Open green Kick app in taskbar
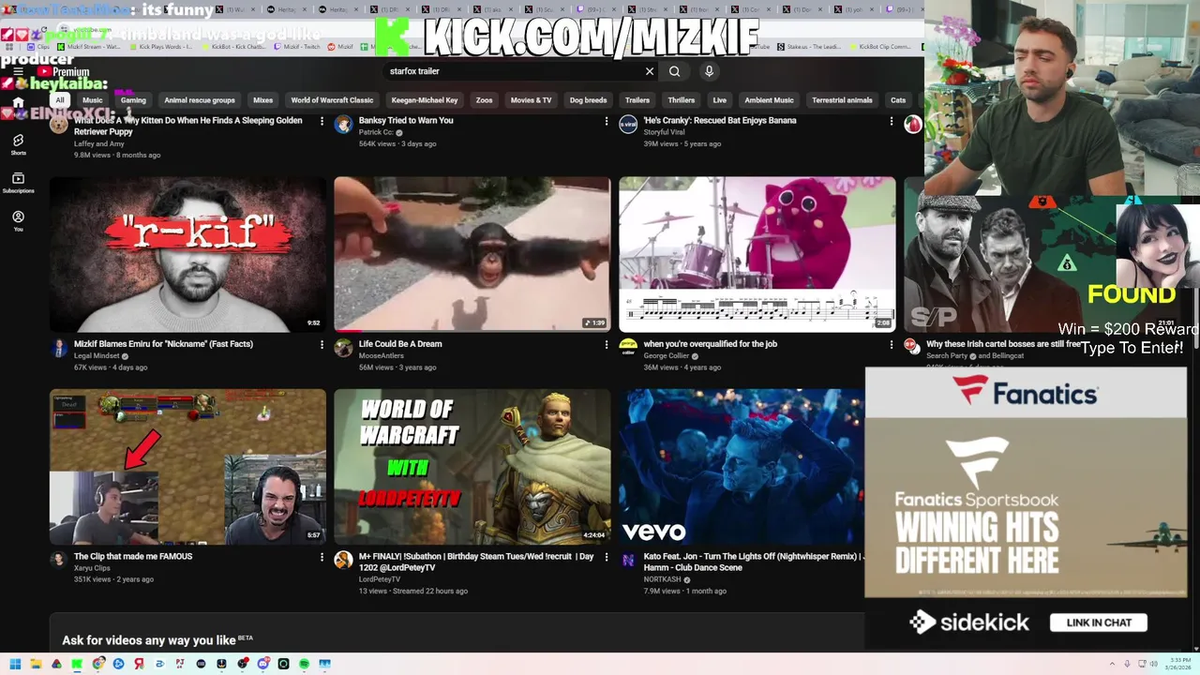Viewport: 1200px width, 675px height. pos(78,664)
